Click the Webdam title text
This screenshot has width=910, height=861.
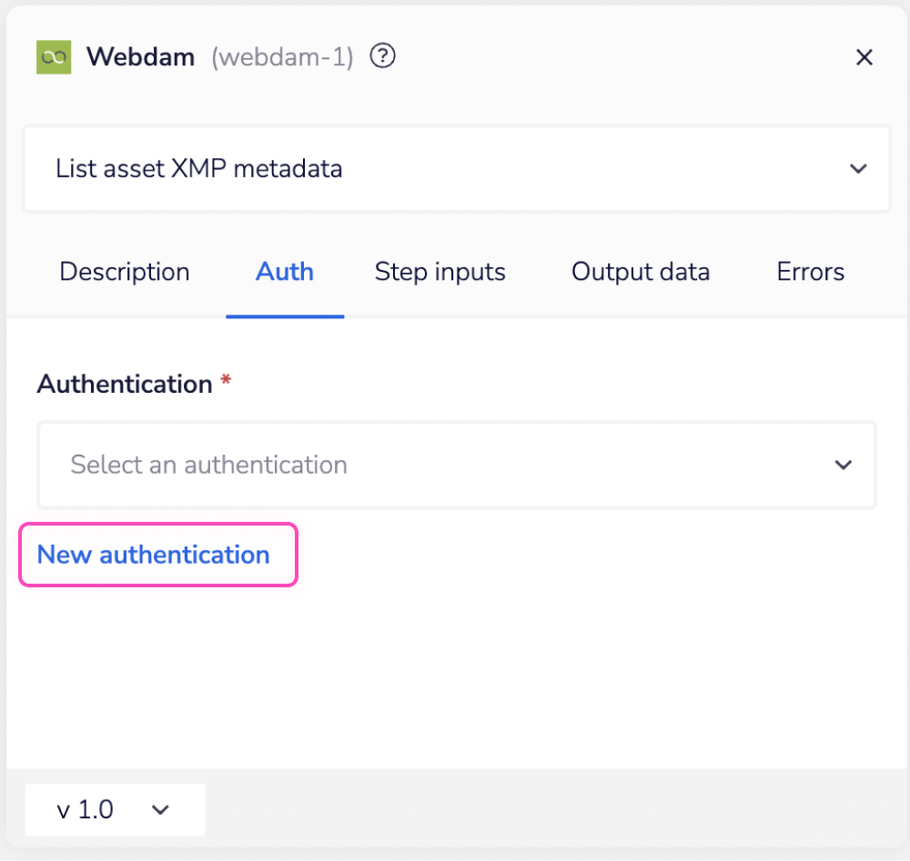pyautogui.click(x=140, y=56)
